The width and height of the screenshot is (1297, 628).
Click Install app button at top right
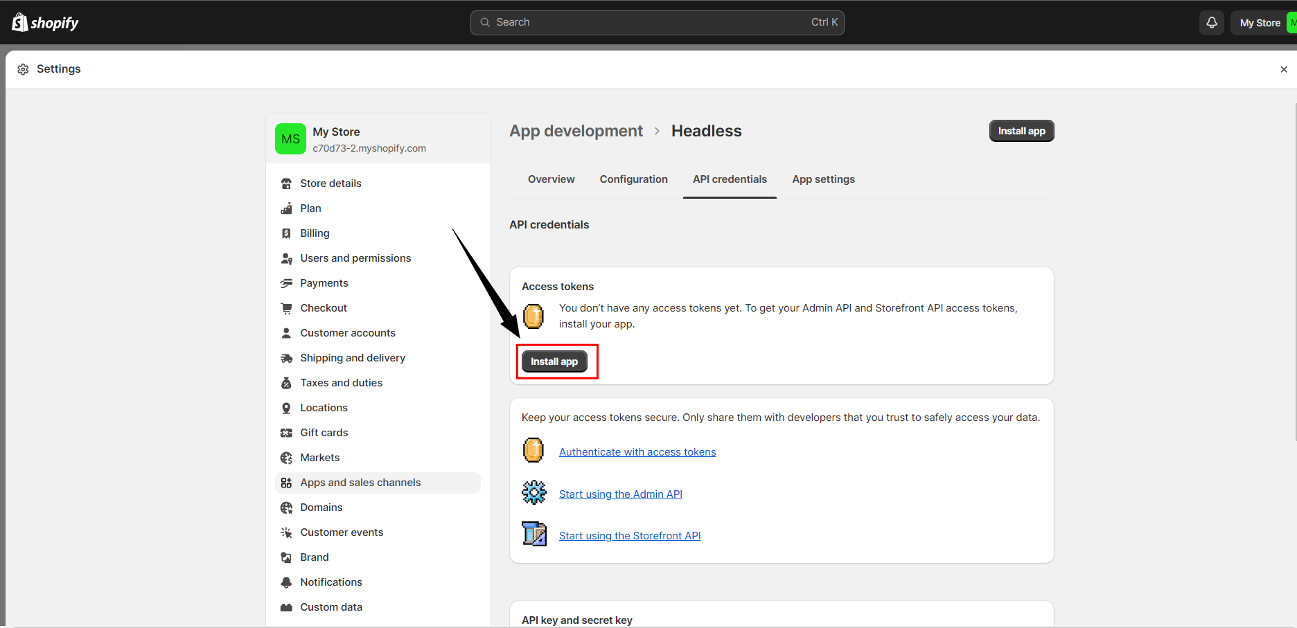(1021, 131)
